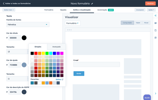This screenshot has height=100, width=158.
Task: Go back using the Voltar arrow icon
Action: coord(4,3)
